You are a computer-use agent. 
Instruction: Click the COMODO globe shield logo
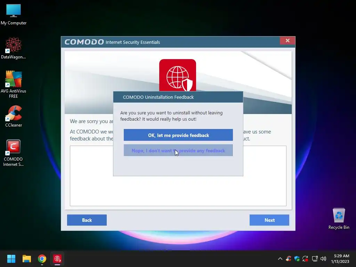pos(178,75)
